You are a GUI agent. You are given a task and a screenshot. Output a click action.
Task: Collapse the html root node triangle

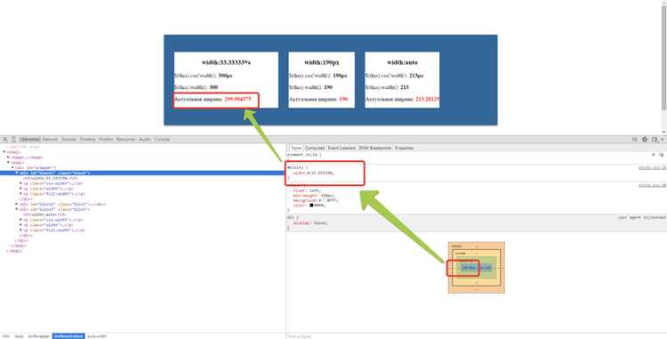click(x=4, y=152)
